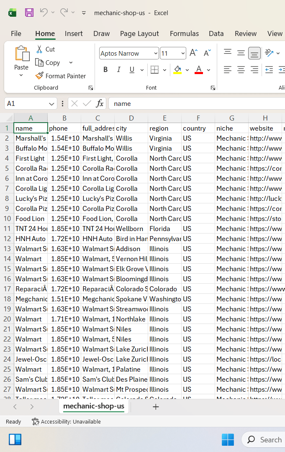Click the Orientation text rotation icon

(x=269, y=53)
